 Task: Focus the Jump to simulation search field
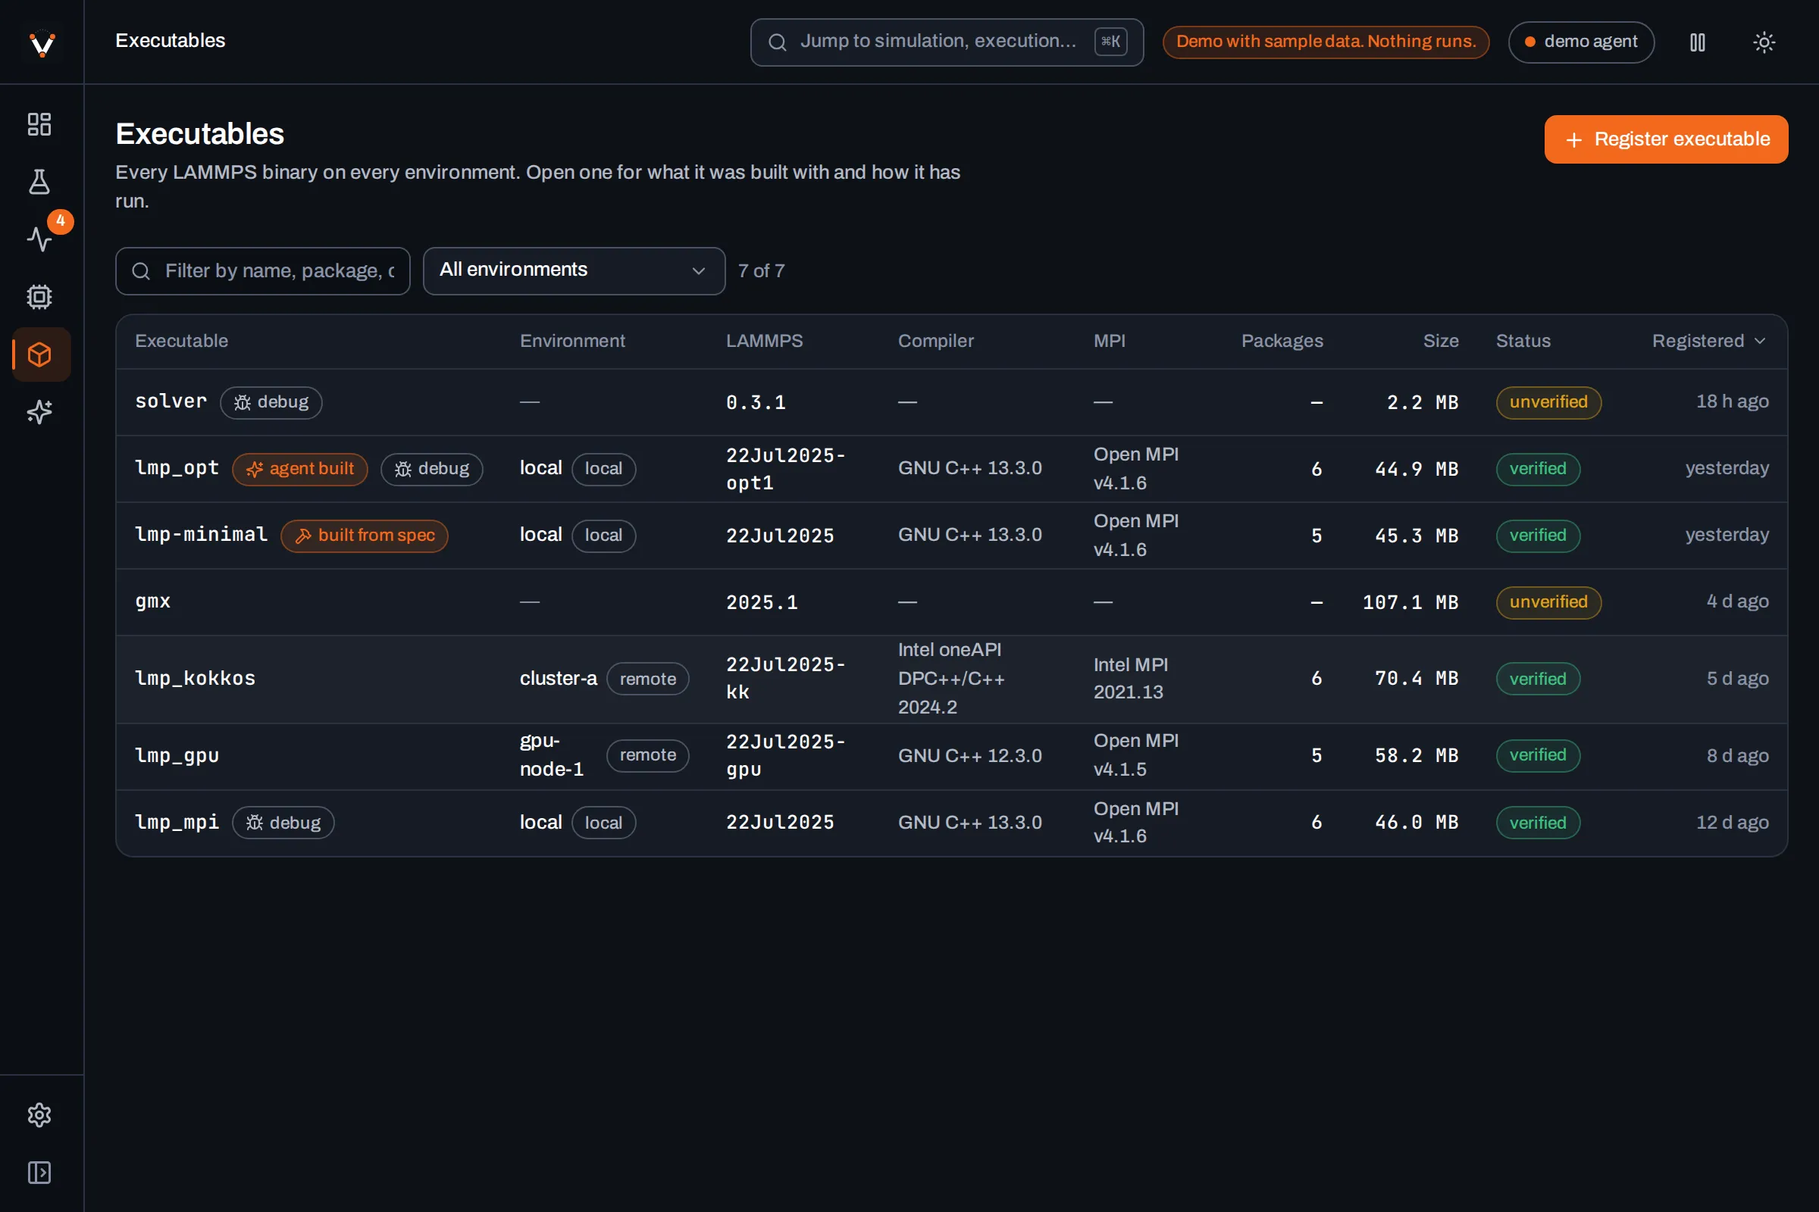point(947,42)
